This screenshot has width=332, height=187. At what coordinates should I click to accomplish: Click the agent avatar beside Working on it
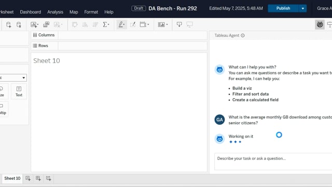click(x=219, y=139)
